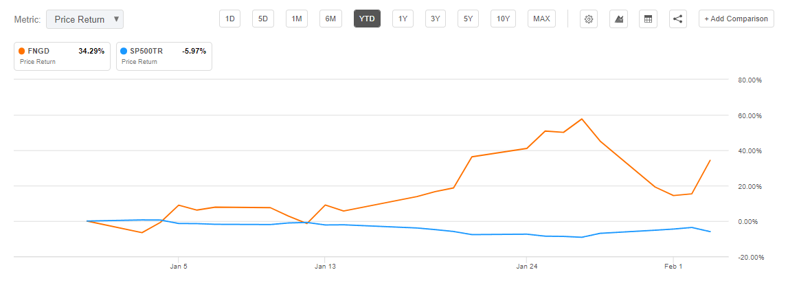
Task: Select the 3Y time range
Action: (435, 19)
